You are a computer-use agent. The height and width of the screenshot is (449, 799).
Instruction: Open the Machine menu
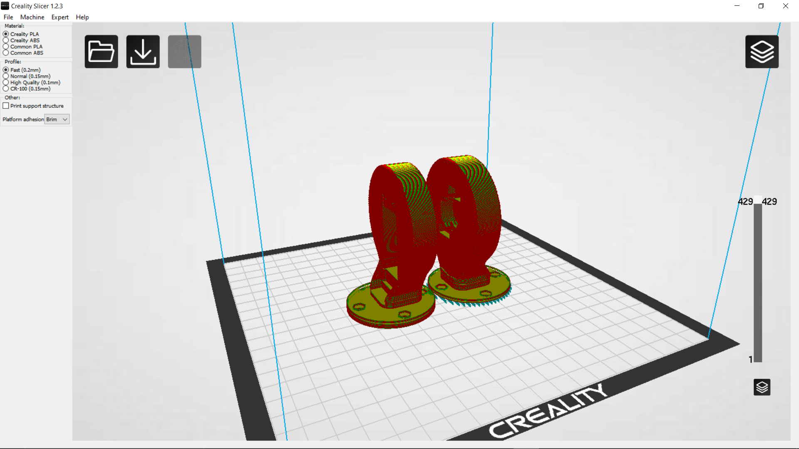coord(32,17)
